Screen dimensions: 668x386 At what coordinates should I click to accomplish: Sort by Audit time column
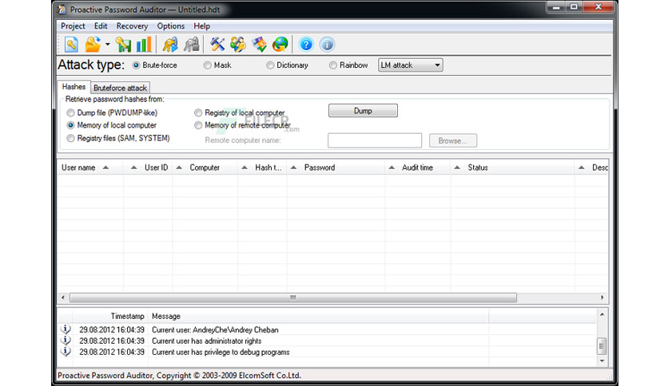point(417,167)
